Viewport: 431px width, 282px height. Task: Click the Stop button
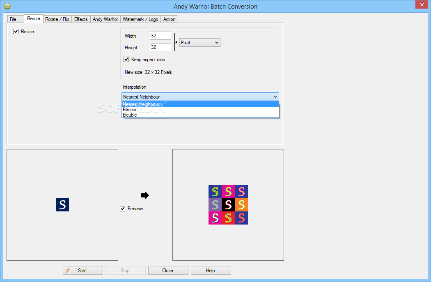[x=125, y=271]
